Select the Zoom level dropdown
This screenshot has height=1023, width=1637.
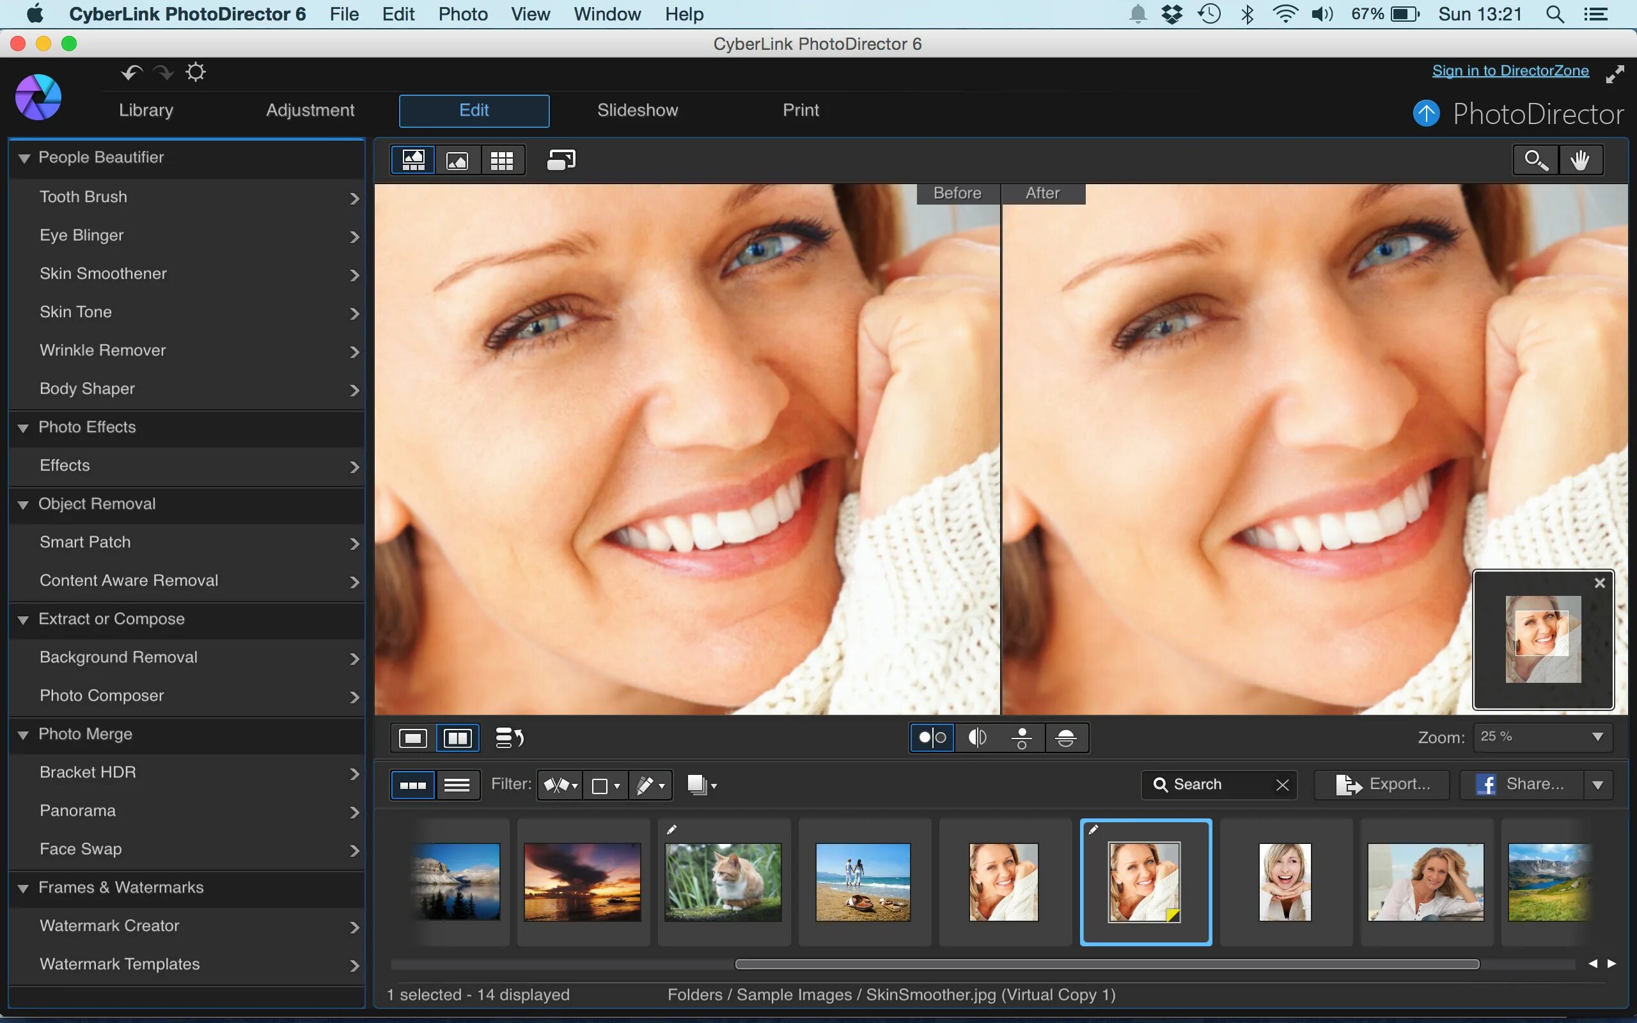(x=1540, y=738)
